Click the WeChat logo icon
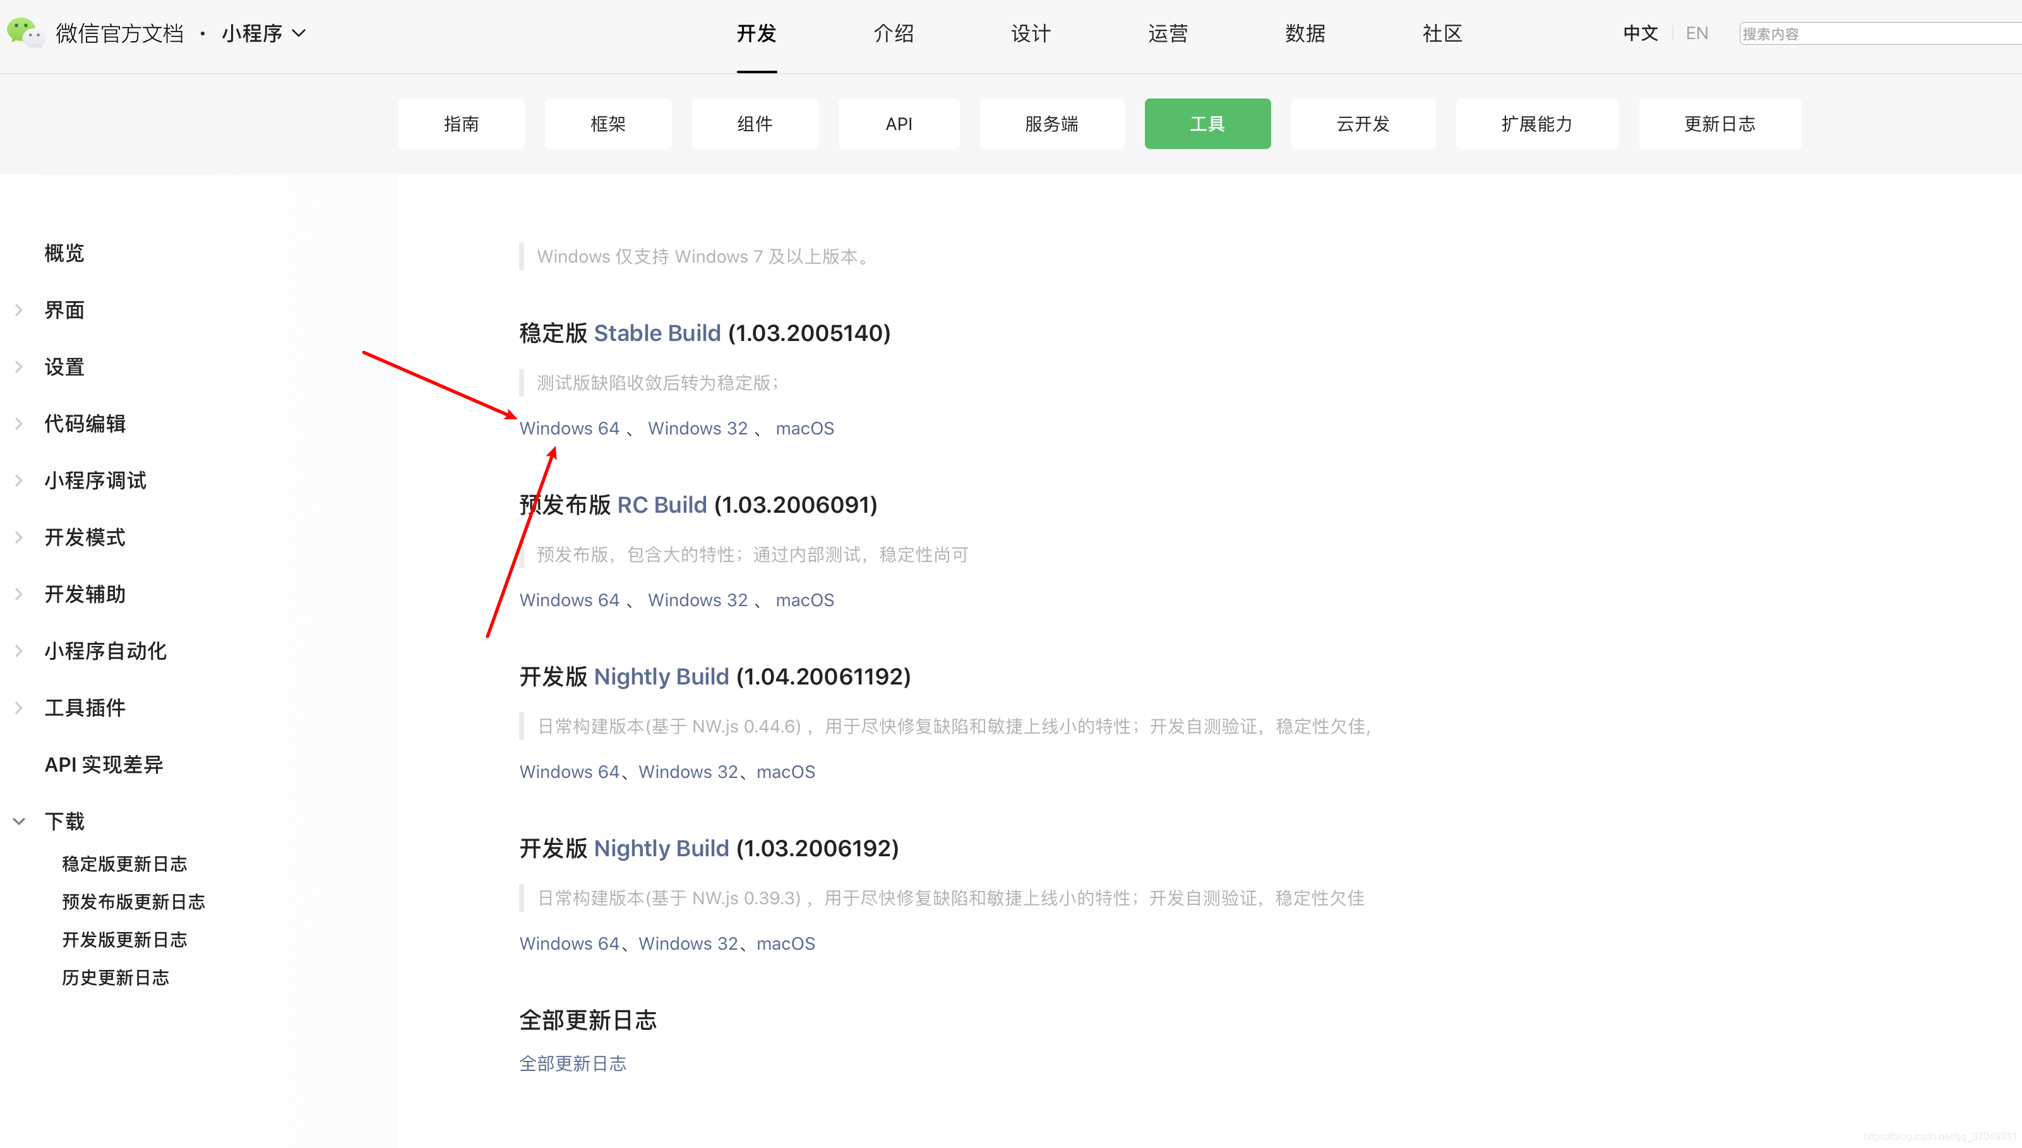The width and height of the screenshot is (2022, 1148). 25,33
